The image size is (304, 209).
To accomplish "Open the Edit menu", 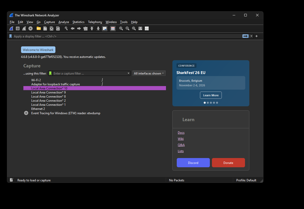I will tap(20, 22).
